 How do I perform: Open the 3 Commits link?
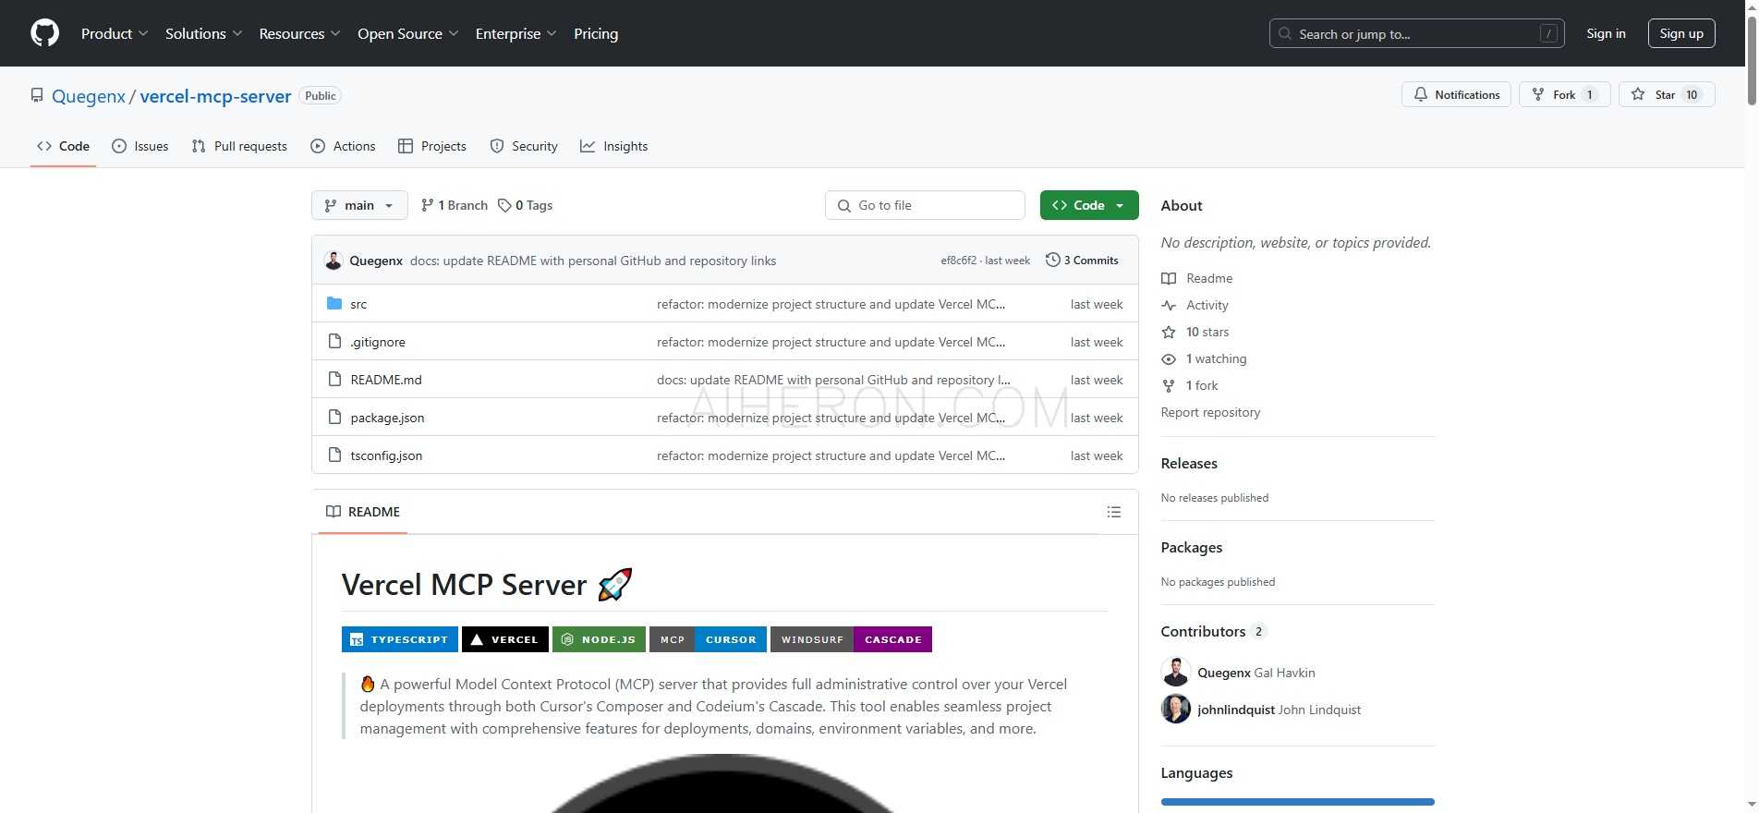1082,261
